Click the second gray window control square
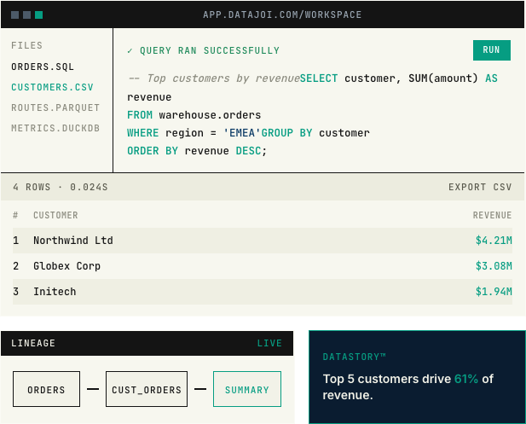The height and width of the screenshot is (424, 526). (26, 15)
